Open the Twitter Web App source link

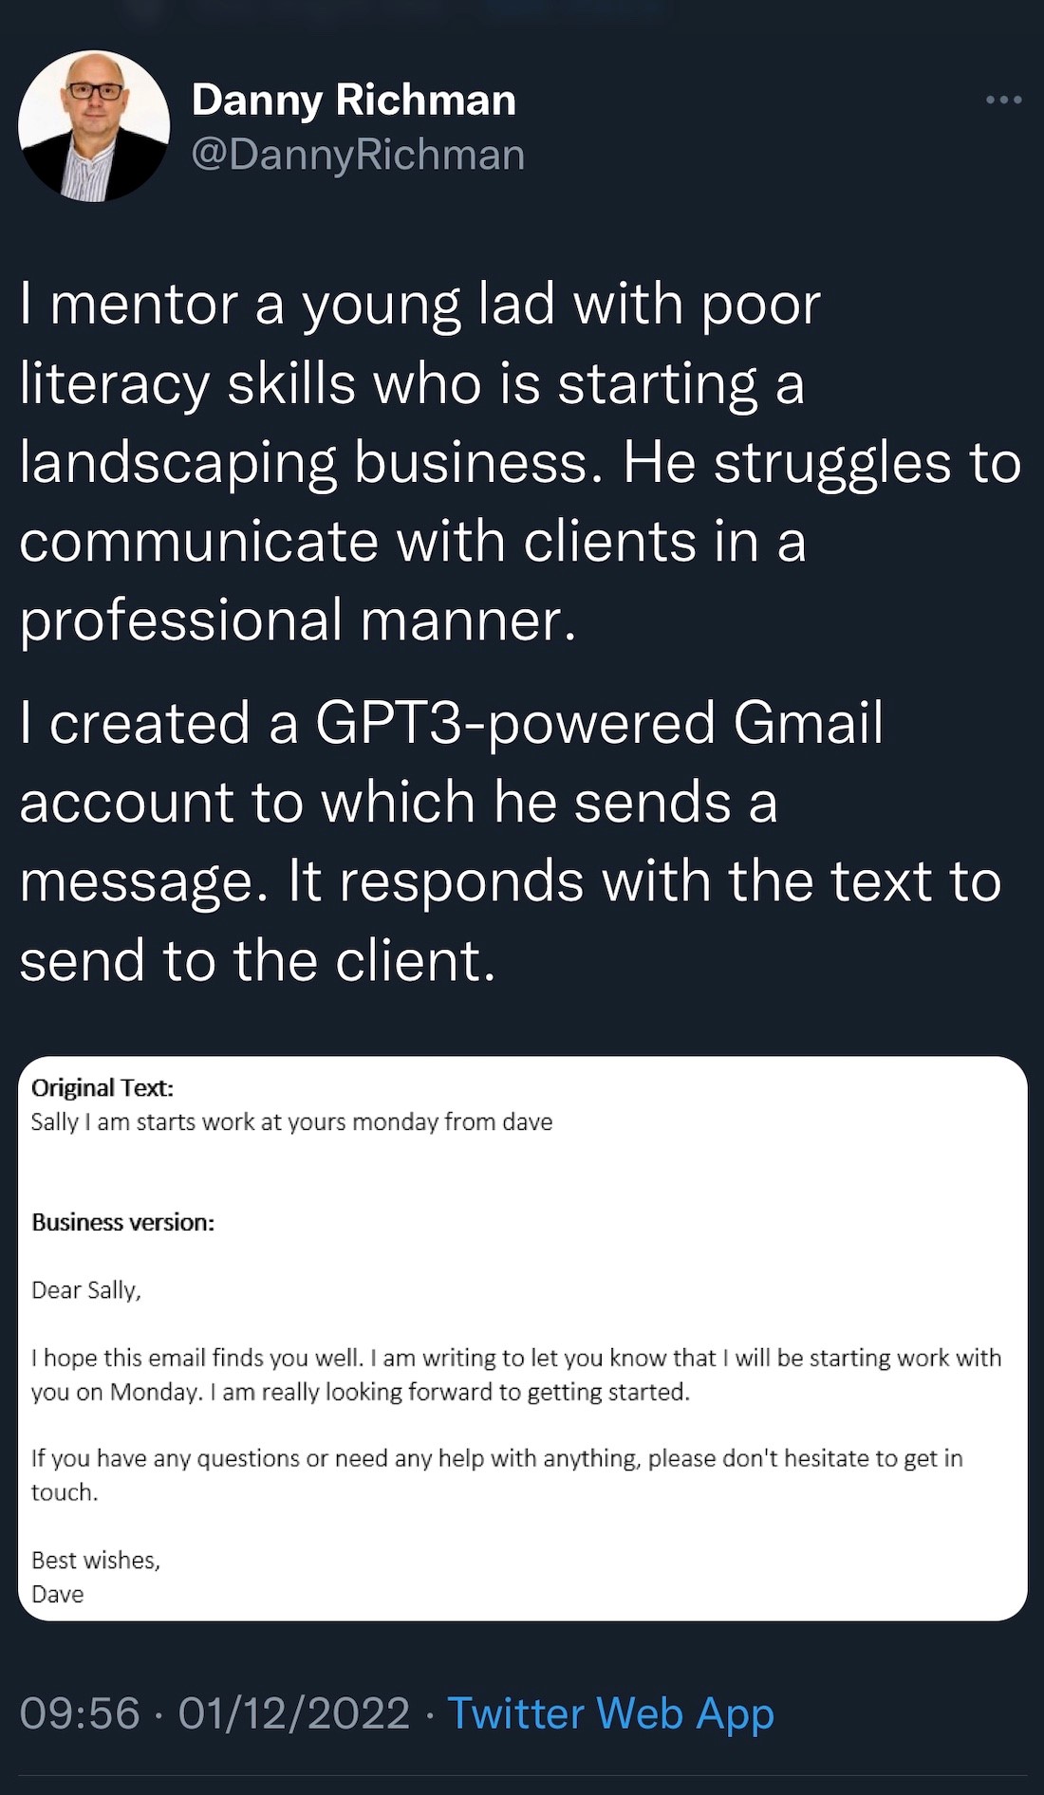click(610, 1714)
